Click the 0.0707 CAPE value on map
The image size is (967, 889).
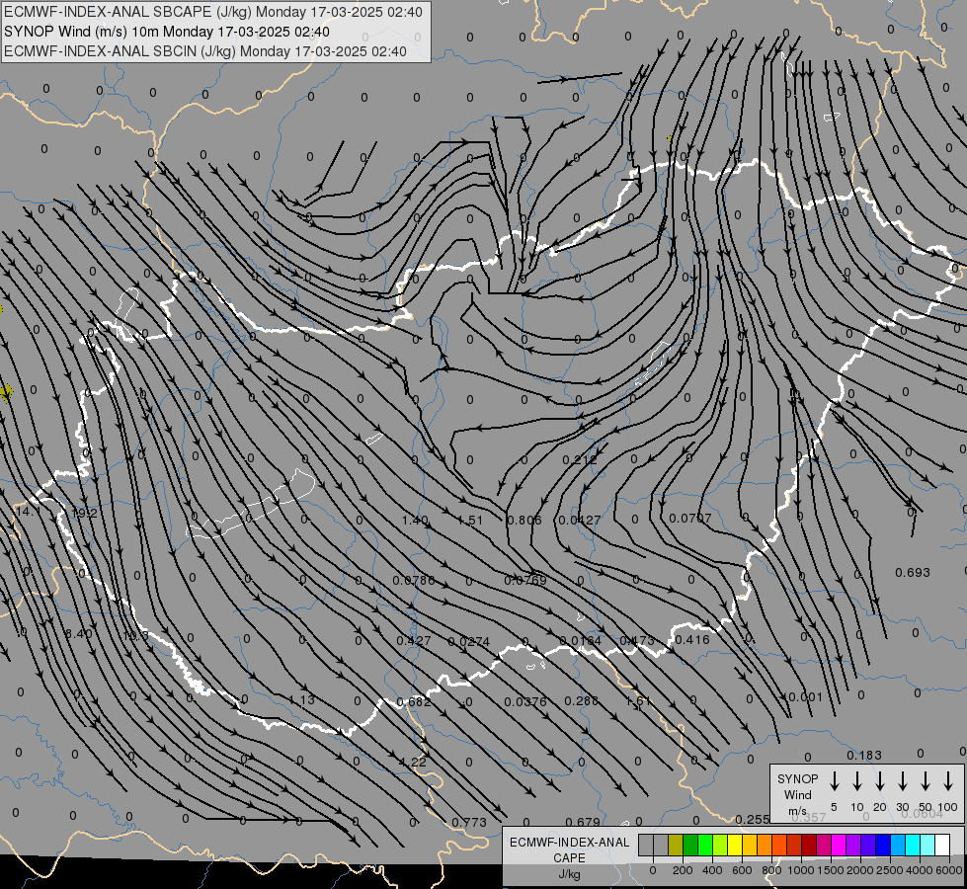click(x=690, y=518)
